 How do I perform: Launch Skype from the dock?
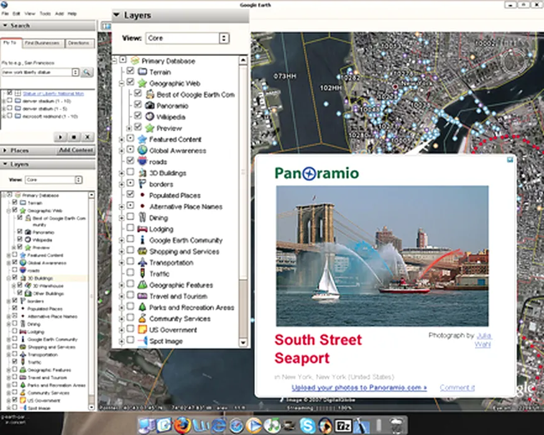point(307,426)
